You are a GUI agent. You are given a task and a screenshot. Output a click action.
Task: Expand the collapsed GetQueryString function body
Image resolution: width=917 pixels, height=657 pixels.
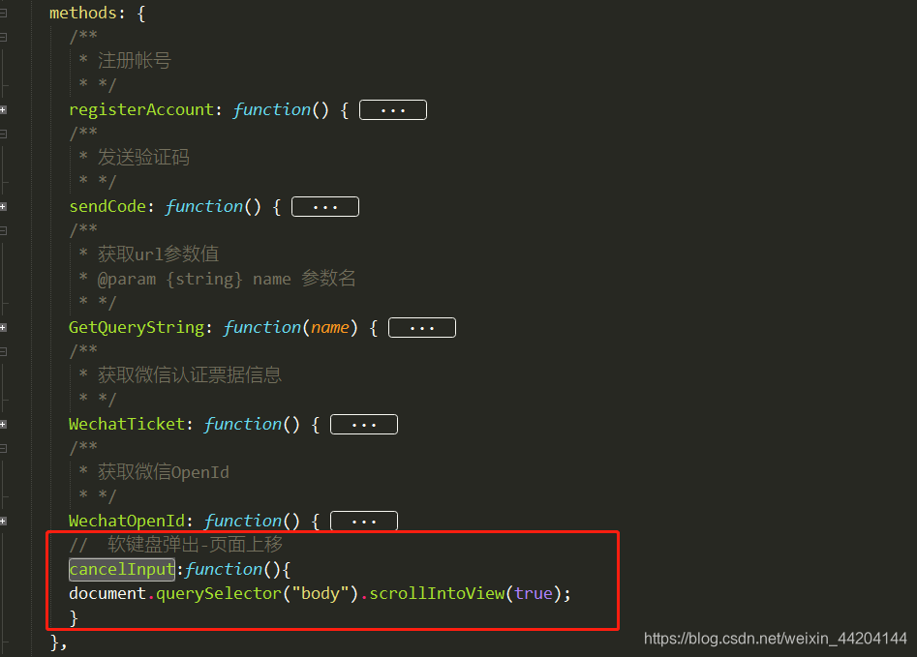point(421,328)
